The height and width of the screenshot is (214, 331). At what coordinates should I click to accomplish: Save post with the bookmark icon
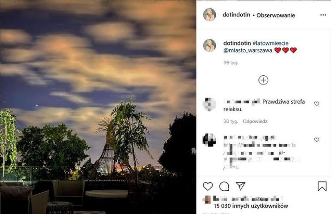[322, 186]
